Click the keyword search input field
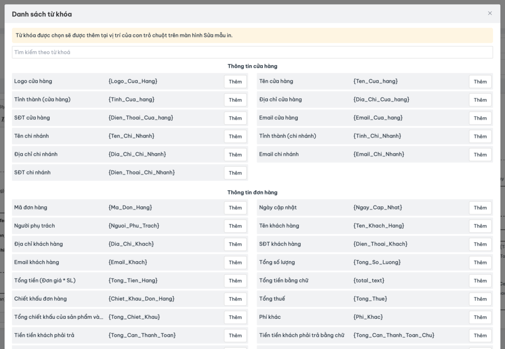The height and width of the screenshot is (349, 505). [x=252, y=52]
